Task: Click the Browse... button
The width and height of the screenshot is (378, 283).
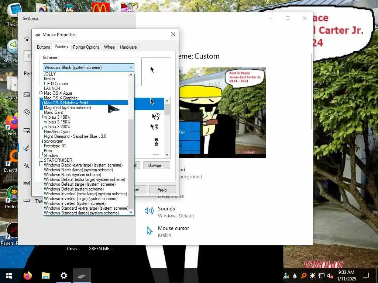Action: (x=157, y=165)
